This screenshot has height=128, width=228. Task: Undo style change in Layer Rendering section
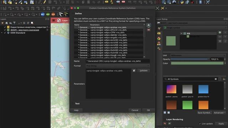click(165, 123)
